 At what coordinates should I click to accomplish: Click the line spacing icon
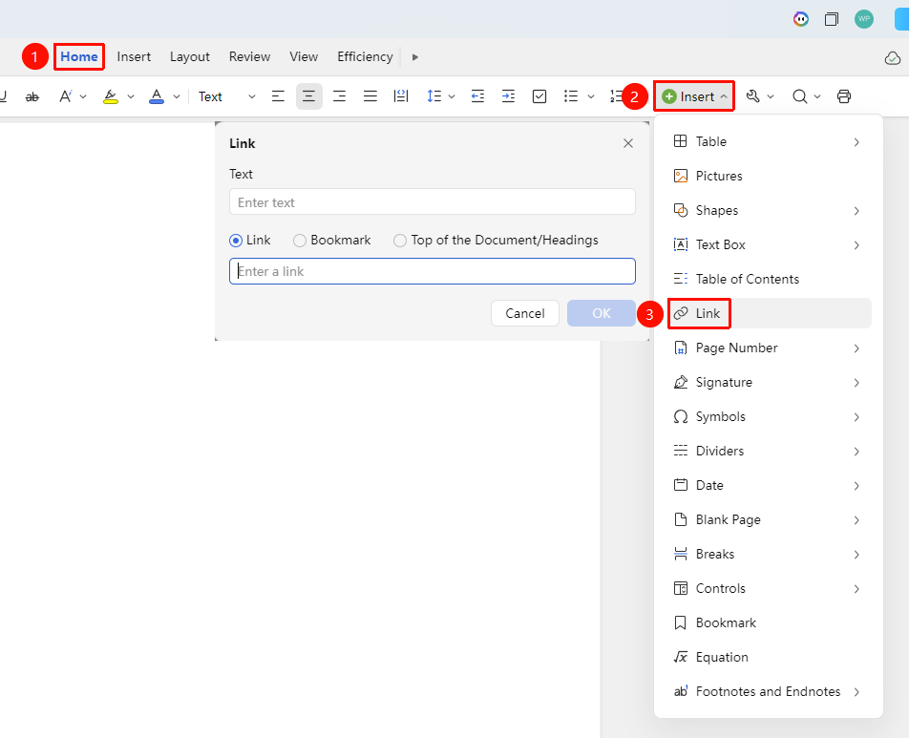(x=433, y=96)
